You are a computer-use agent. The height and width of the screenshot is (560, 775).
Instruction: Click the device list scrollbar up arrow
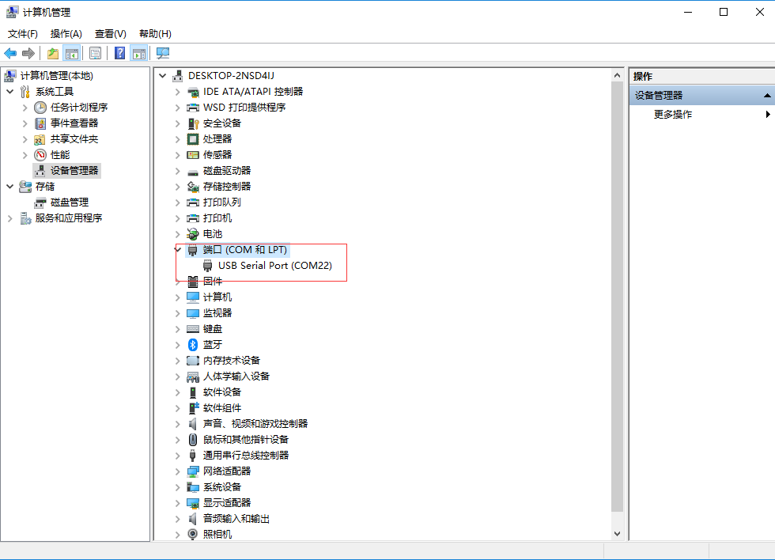617,76
